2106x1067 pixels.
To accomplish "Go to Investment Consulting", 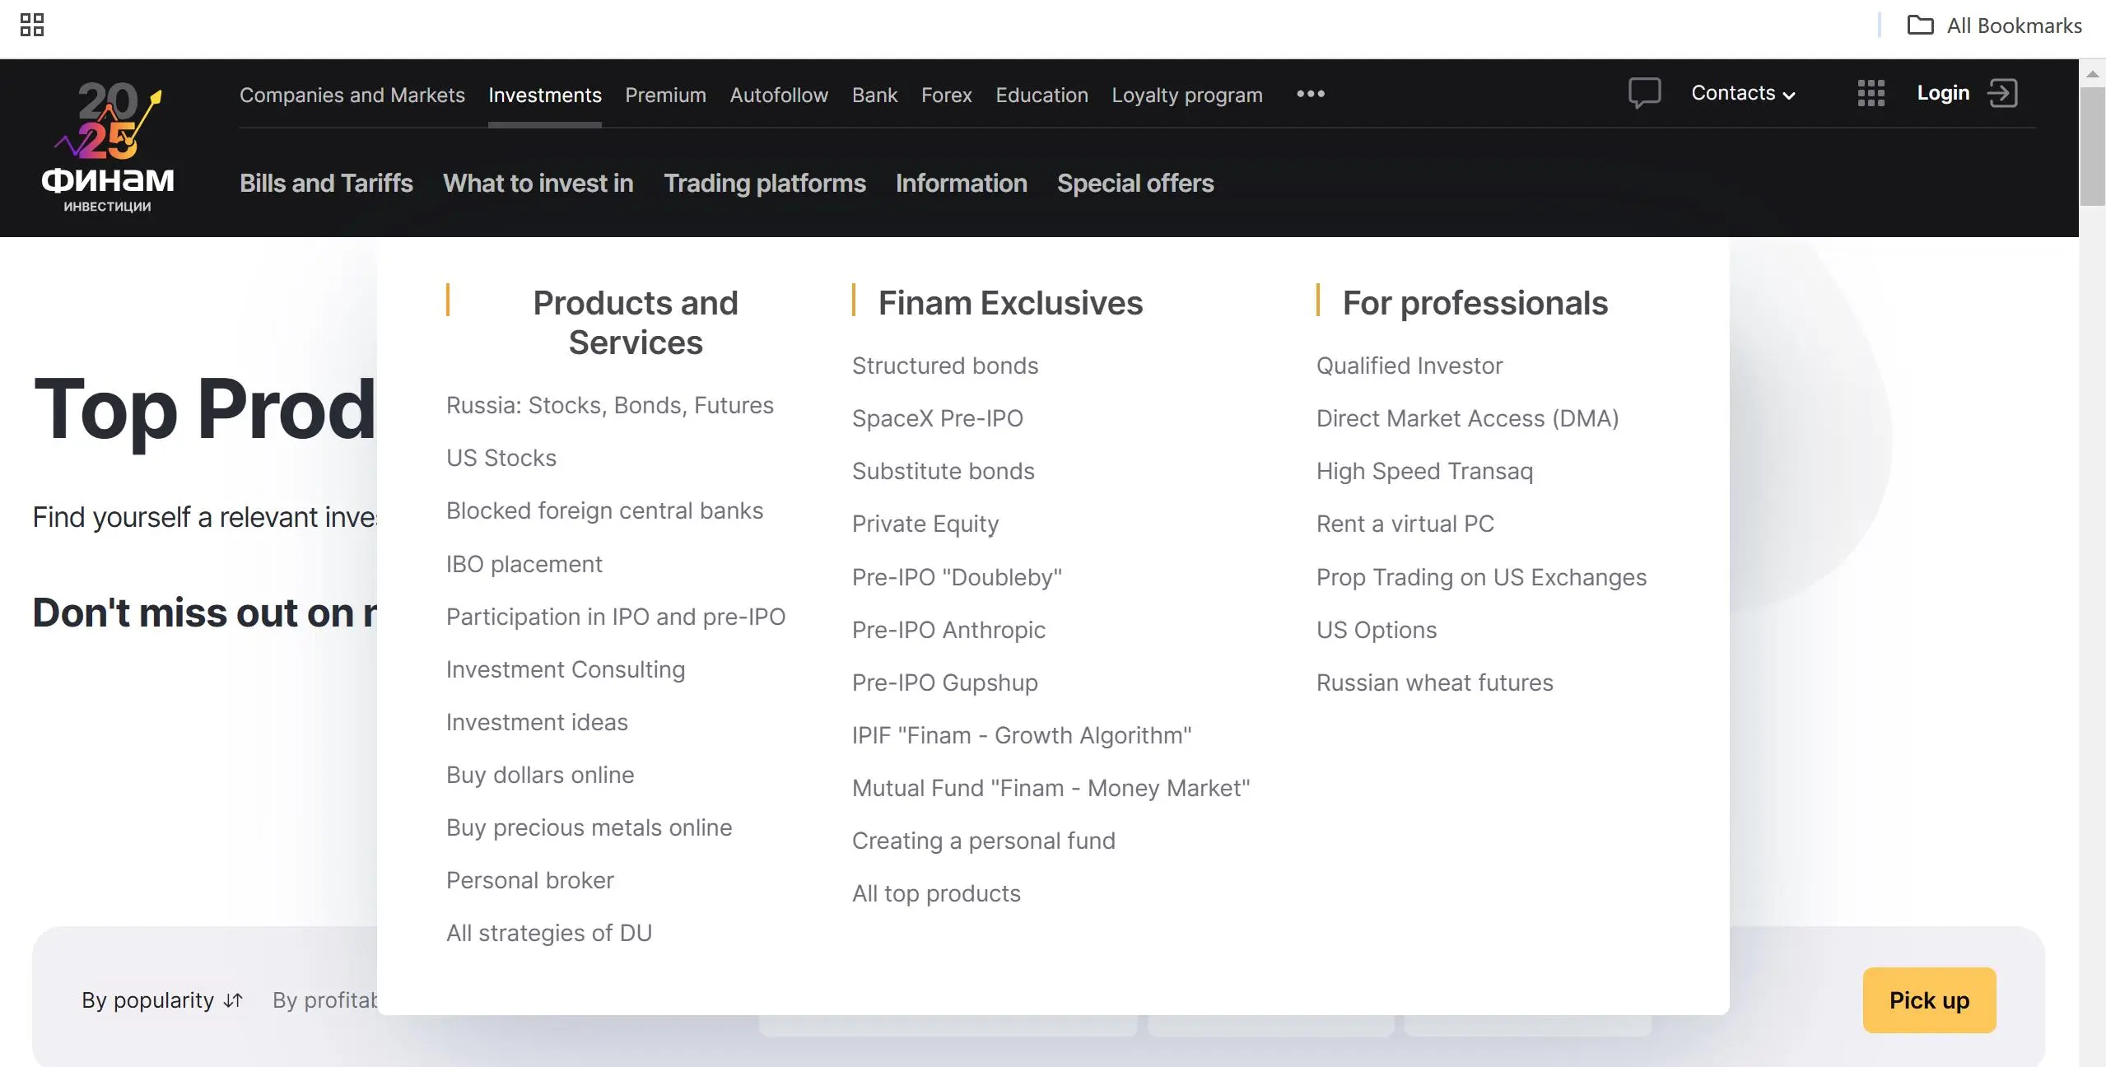I will coord(566,669).
